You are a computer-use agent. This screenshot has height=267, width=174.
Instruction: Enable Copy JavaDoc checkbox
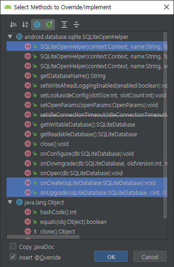coord(13,246)
